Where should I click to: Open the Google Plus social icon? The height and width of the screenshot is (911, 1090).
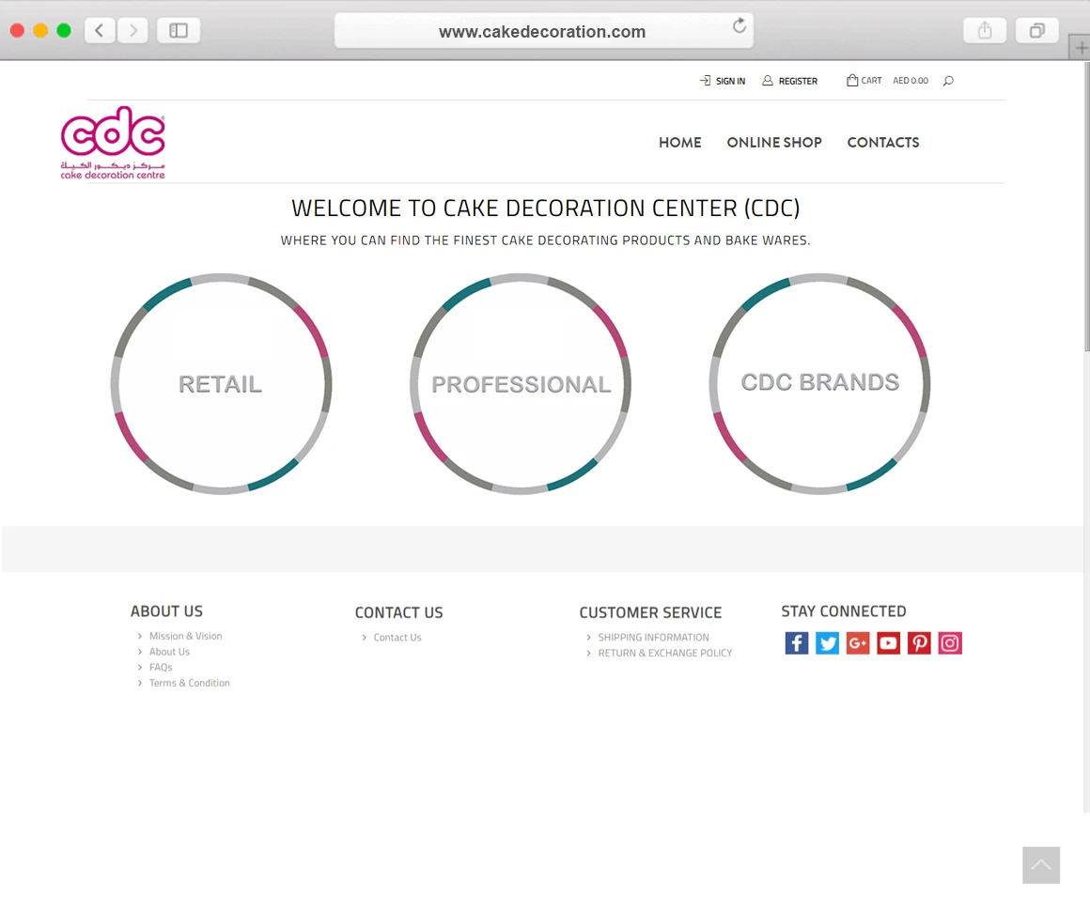click(x=858, y=642)
